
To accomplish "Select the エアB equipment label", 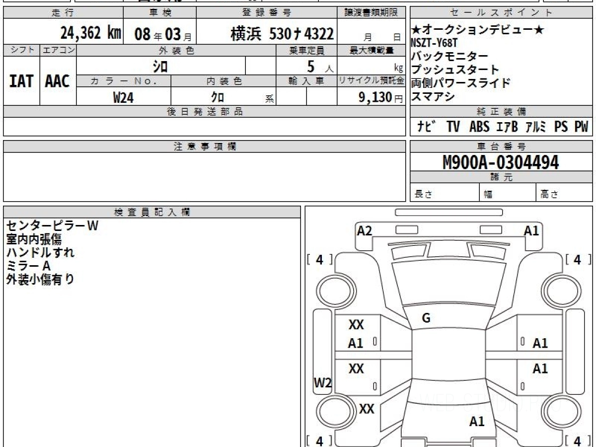I will [507, 127].
